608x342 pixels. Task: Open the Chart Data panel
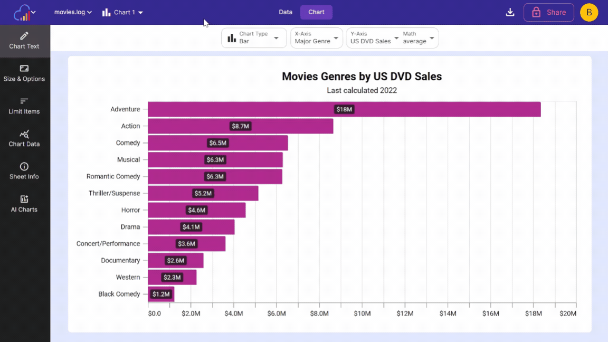click(x=24, y=139)
